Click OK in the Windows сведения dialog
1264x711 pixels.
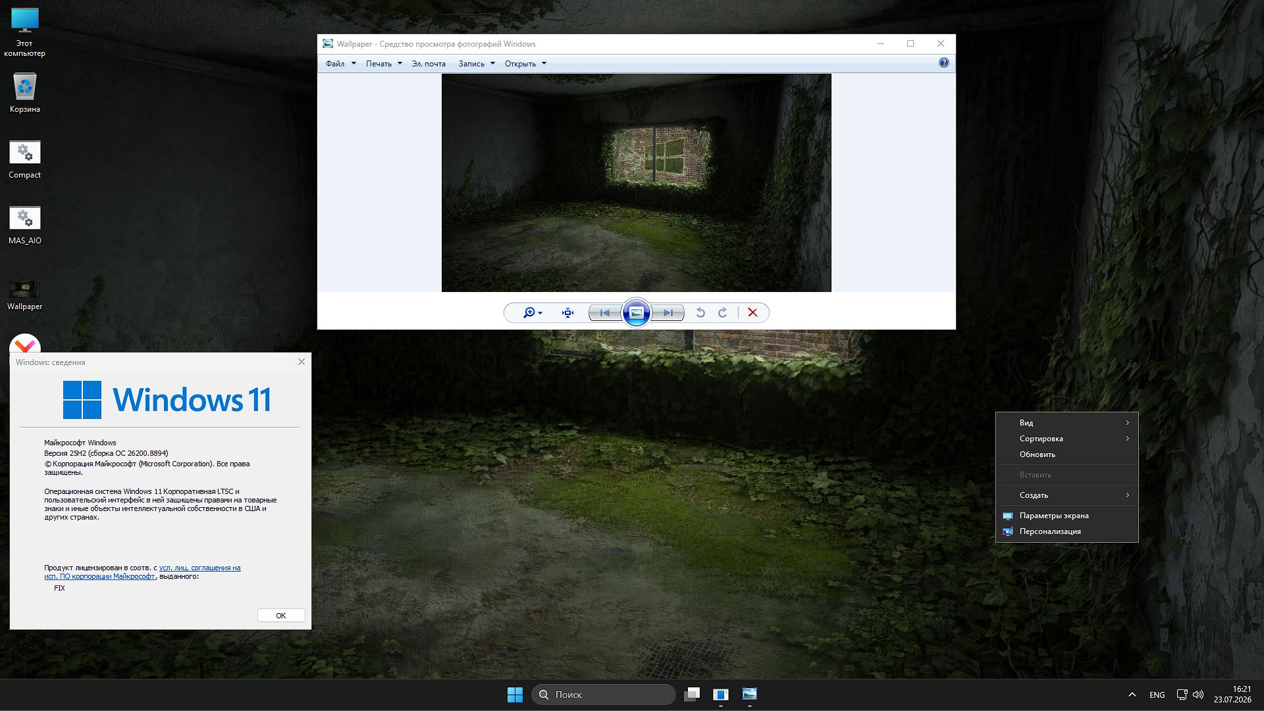coord(281,616)
